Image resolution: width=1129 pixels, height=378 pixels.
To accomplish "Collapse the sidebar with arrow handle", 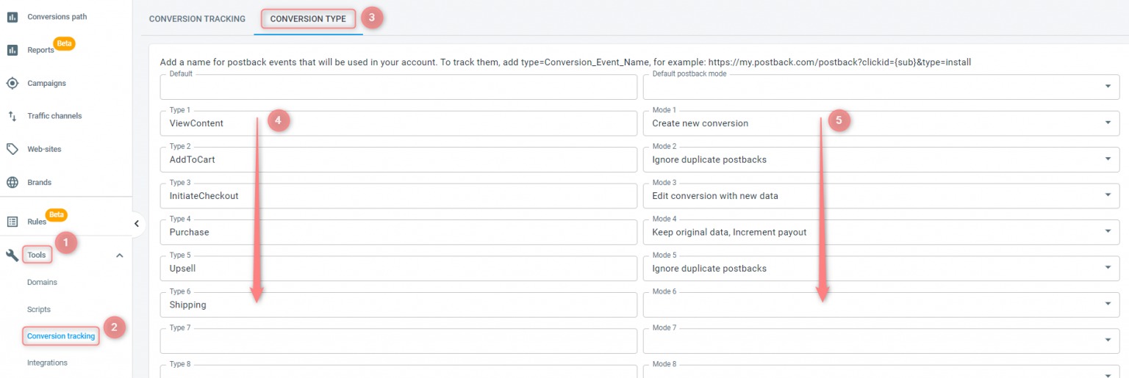I will 136,224.
